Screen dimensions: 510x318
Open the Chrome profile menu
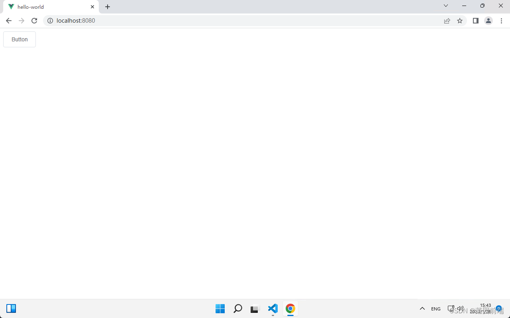[488, 21]
